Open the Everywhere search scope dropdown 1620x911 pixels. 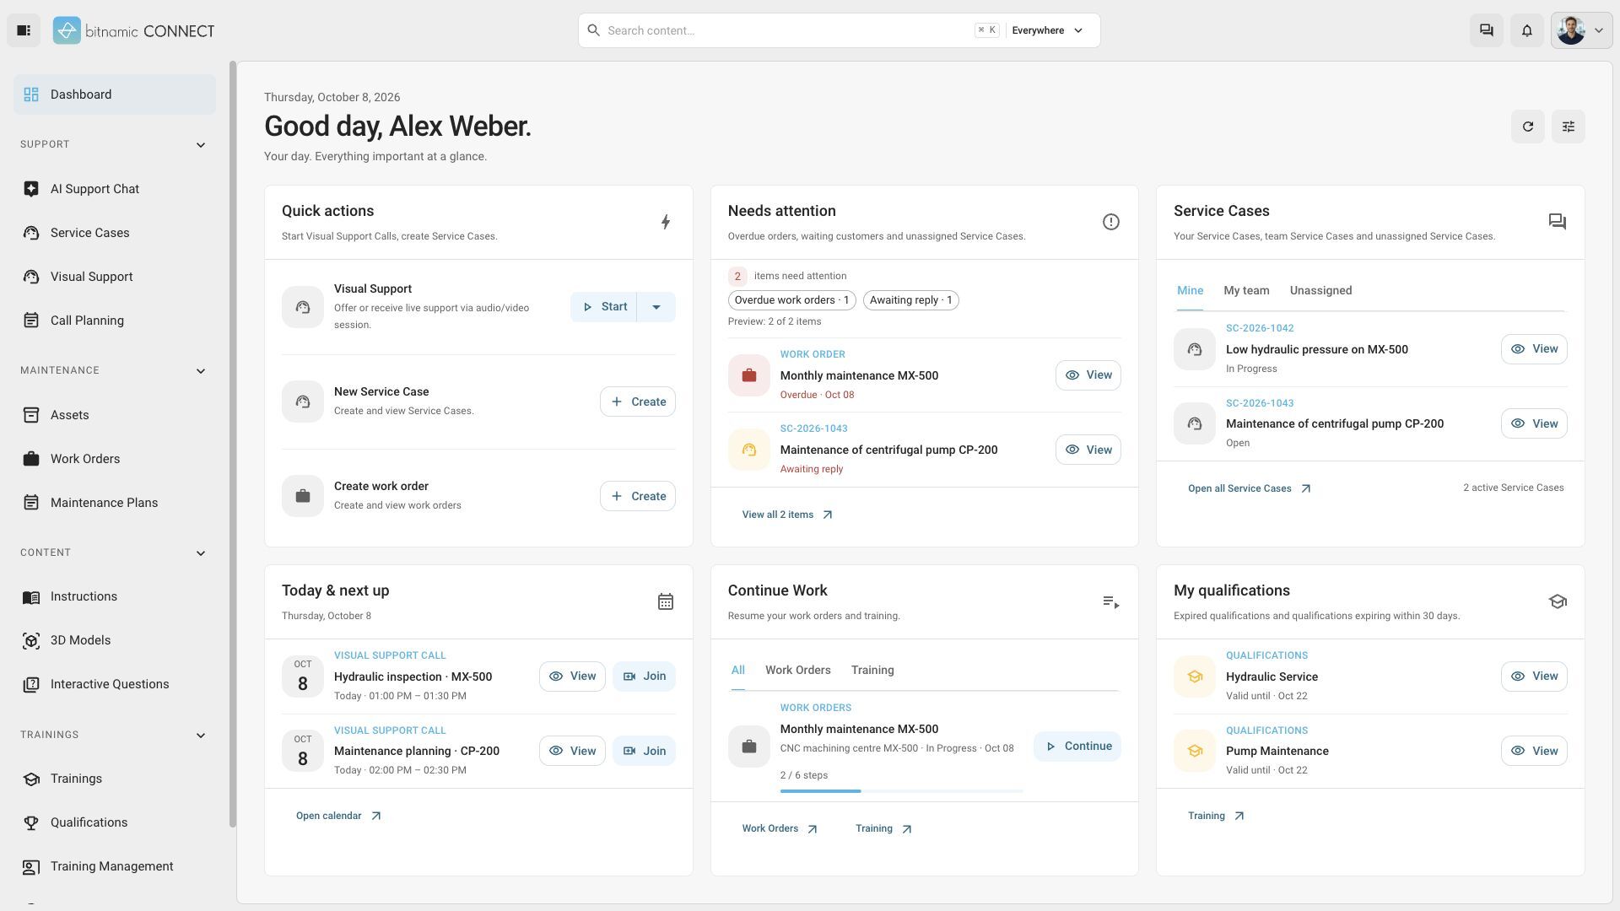tap(1047, 30)
